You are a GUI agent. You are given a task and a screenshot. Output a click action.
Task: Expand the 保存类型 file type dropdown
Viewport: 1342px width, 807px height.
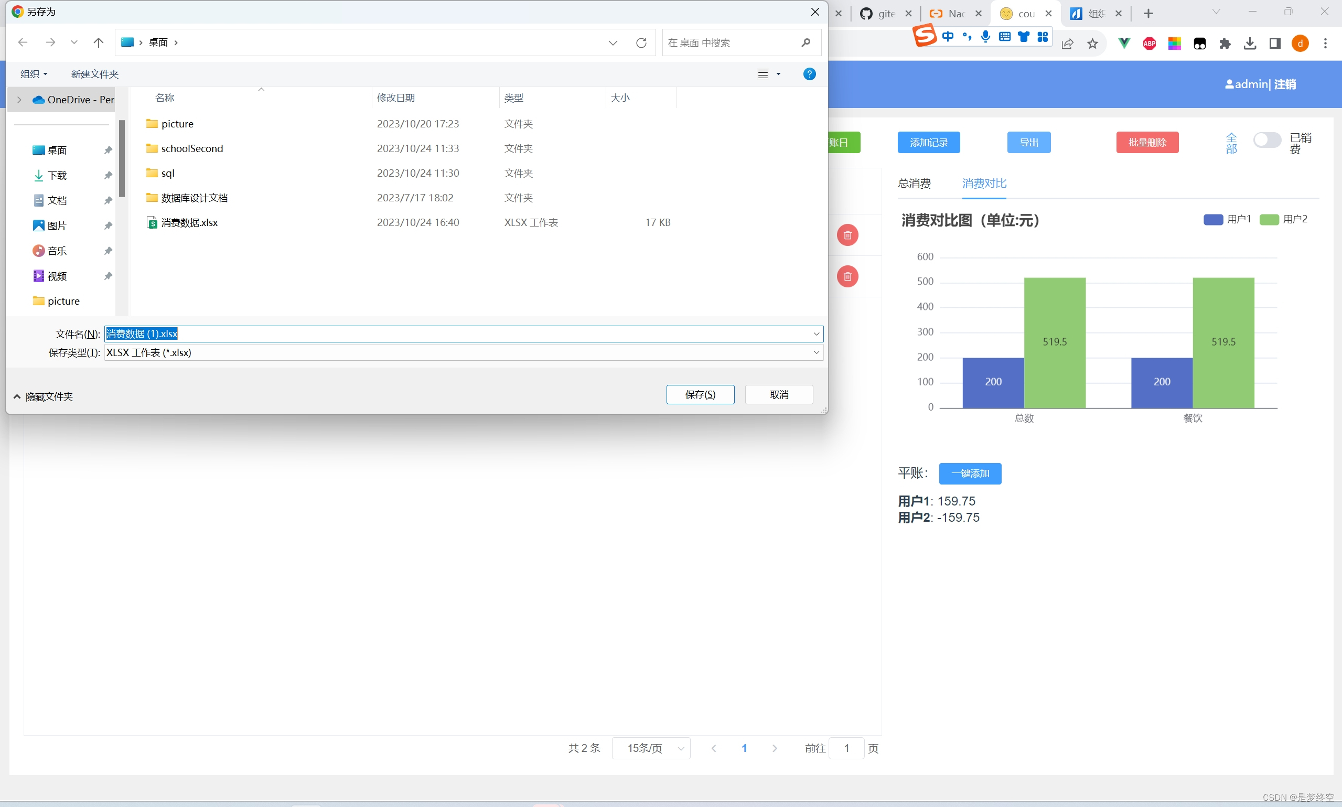pos(816,353)
